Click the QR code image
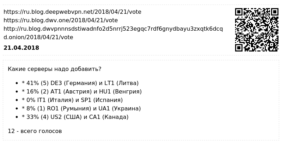282x145 pixels. 257,30
